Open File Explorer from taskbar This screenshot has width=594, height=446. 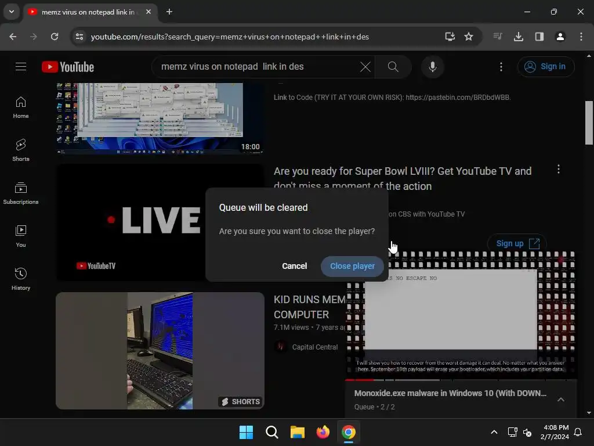(298, 432)
